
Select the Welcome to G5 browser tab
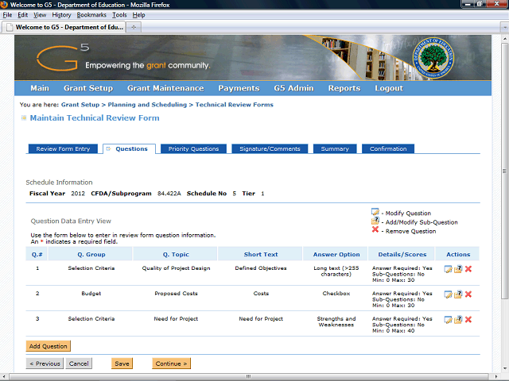pos(64,27)
